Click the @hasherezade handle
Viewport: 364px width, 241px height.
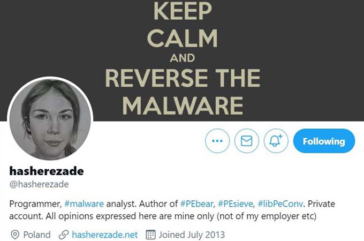point(39,184)
